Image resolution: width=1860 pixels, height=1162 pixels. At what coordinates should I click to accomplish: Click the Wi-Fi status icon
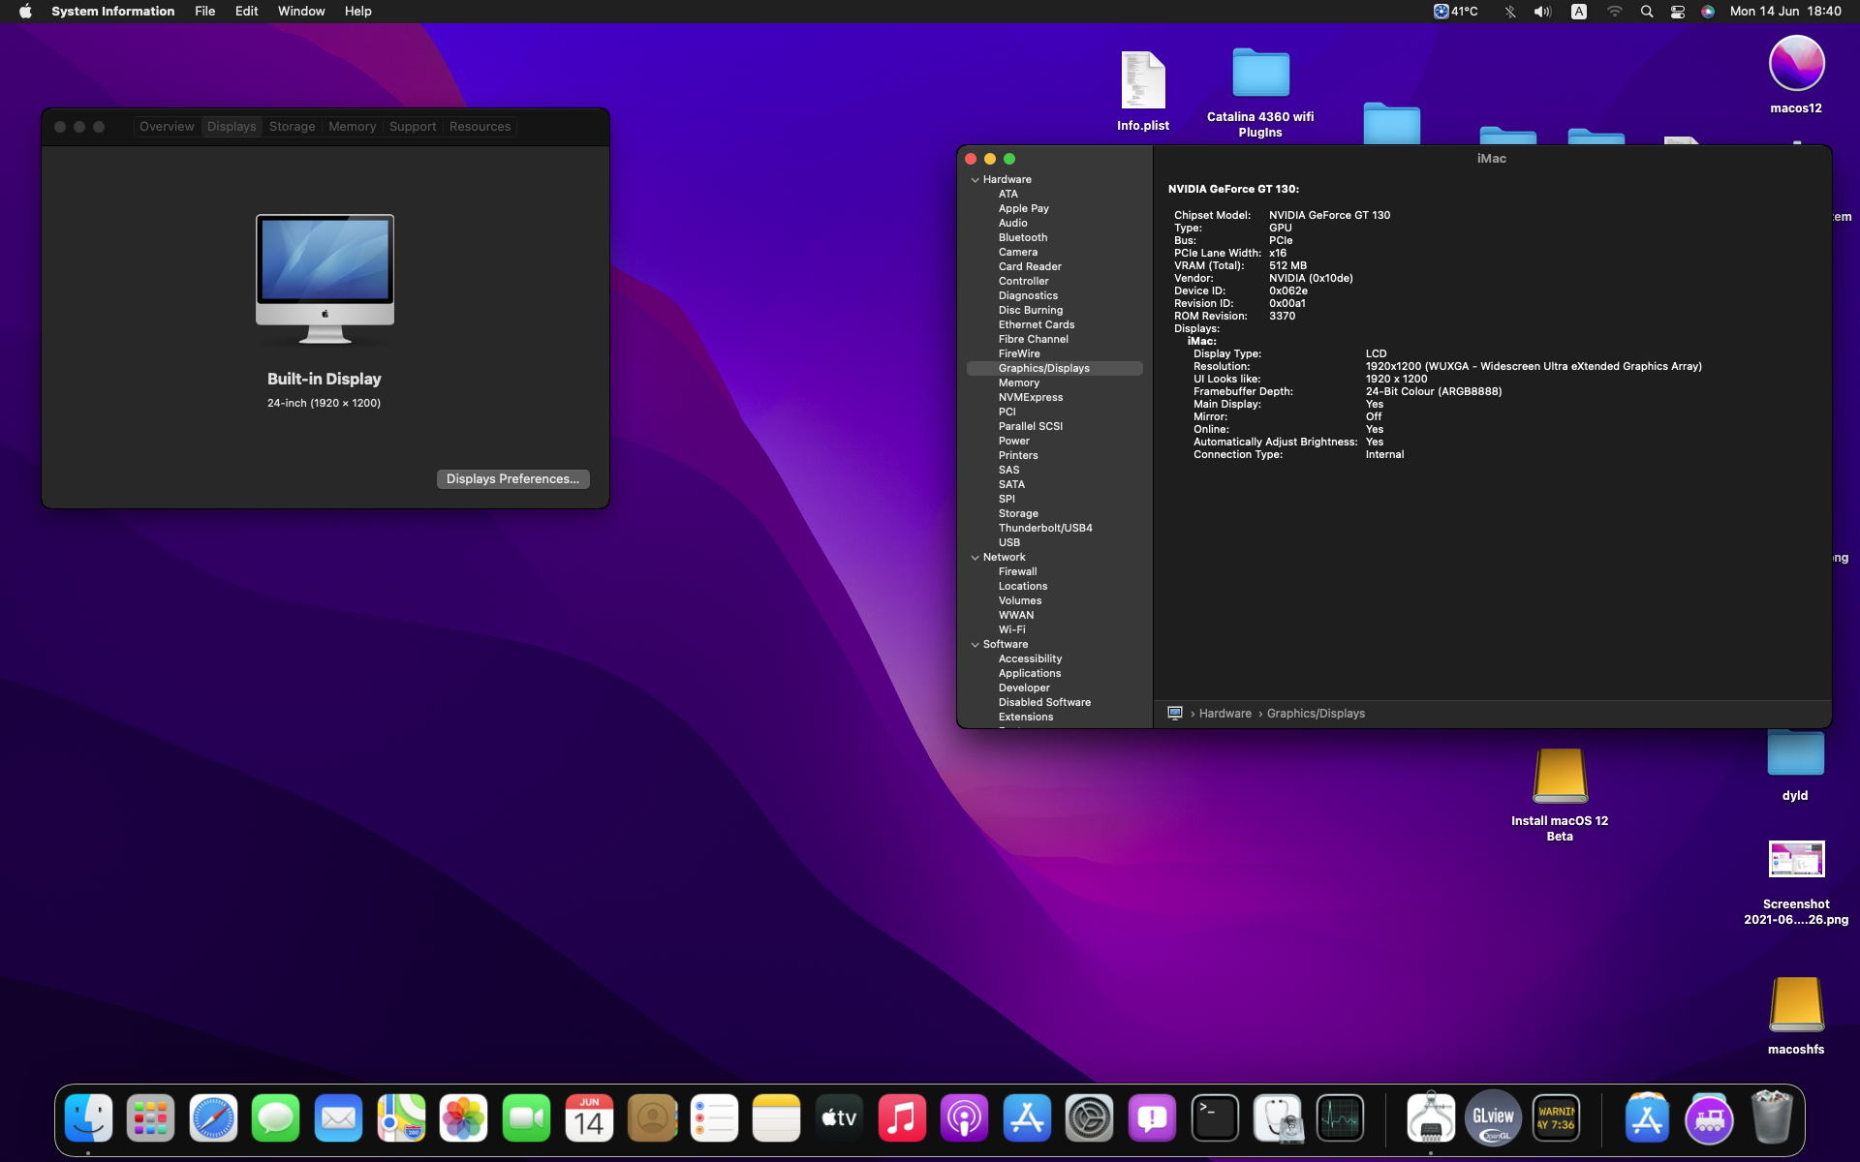[x=1614, y=12]
